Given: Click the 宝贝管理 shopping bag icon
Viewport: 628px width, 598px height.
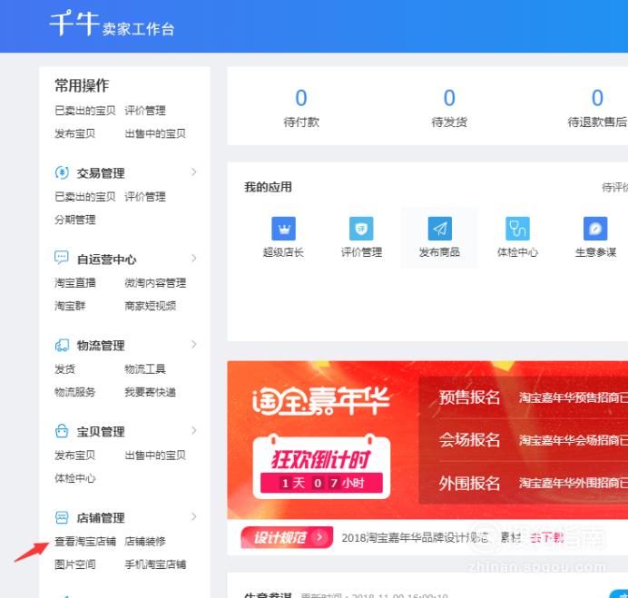Looking at the screenshot, I should [x=62, y=431].
